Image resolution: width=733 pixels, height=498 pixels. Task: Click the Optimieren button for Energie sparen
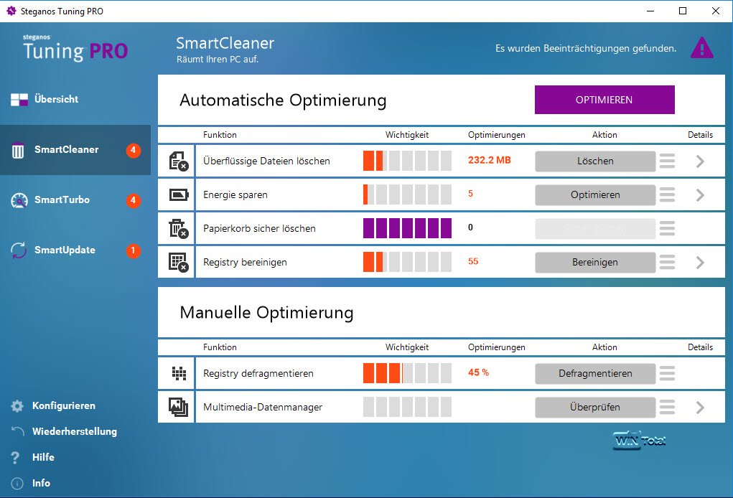[x=595, y=194]
